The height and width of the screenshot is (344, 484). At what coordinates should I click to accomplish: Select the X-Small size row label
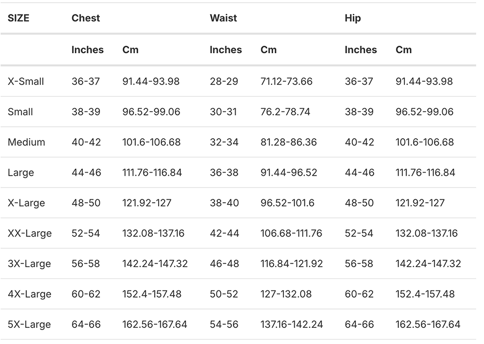tap(26, 82)
